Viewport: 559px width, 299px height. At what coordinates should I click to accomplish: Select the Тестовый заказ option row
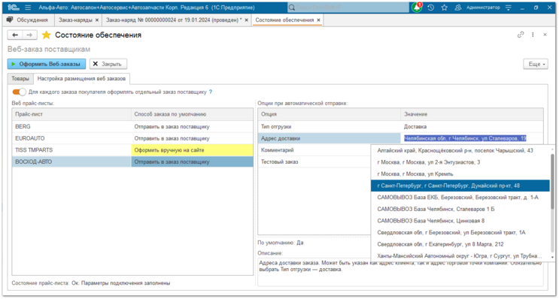[x=314, y=162]
